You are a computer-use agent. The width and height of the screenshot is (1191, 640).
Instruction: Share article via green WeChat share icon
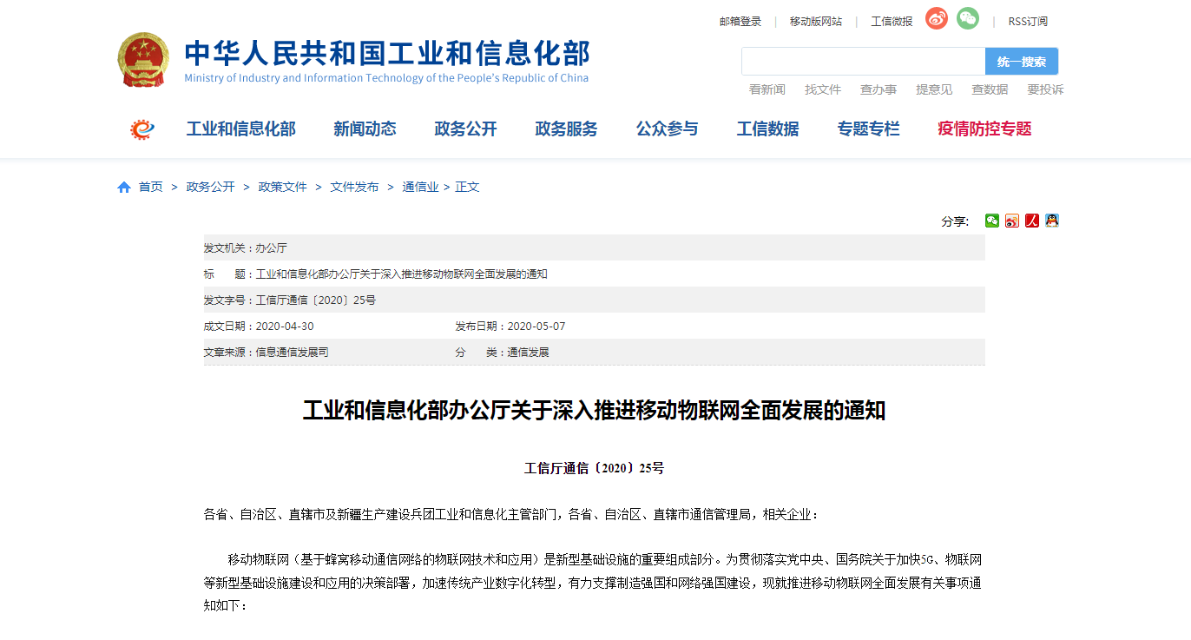coord(992,221)
